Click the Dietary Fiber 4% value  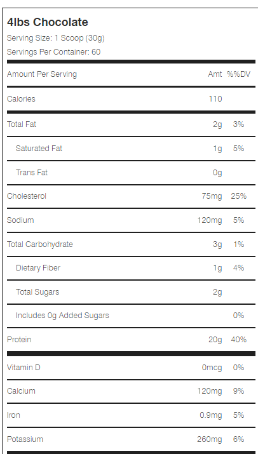pyautogui.click(x=238, y=268)
